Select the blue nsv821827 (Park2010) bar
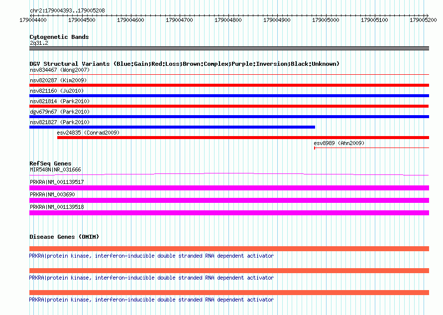 [172, 127]
